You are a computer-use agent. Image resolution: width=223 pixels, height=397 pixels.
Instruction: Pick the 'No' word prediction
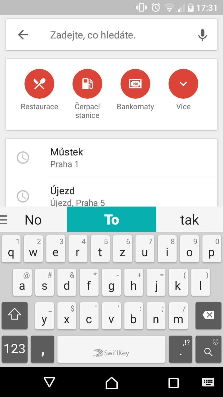pos(33,220)
